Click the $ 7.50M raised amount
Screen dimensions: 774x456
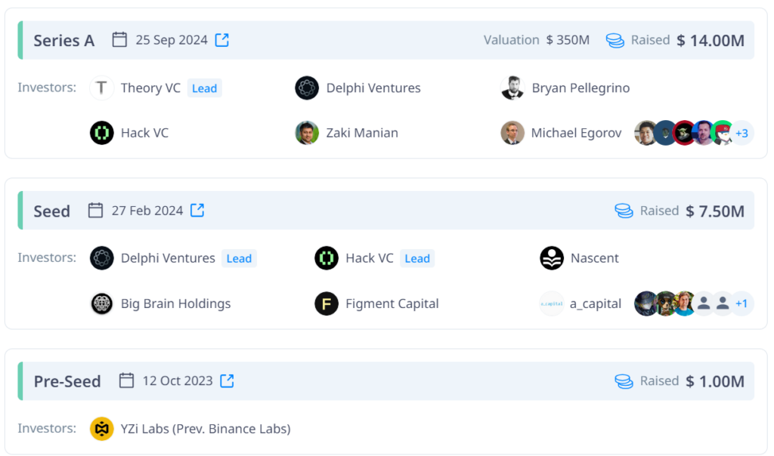(715, 211)
